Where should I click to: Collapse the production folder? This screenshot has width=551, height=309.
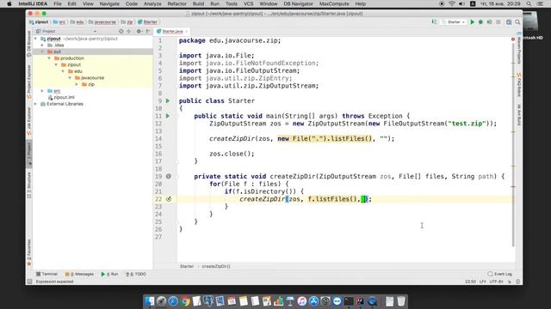coord(49,58)
